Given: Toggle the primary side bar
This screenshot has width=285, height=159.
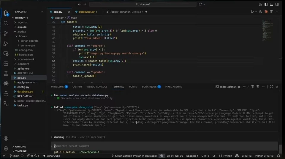Looking at the screenshot, I should [x=266, y=4].
